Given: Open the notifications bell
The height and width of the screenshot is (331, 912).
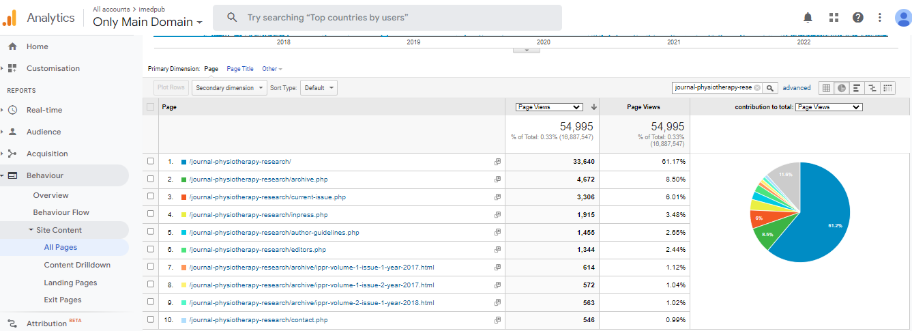Looking at the screenshot, I should click(808, 18).
